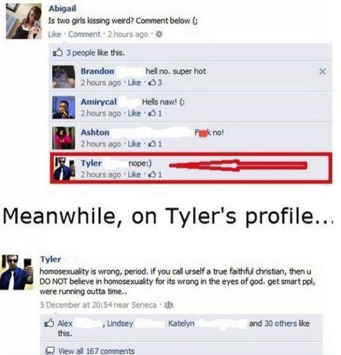
Task: Click the X to remove Brandon's comment
Action: coord(323,72)
